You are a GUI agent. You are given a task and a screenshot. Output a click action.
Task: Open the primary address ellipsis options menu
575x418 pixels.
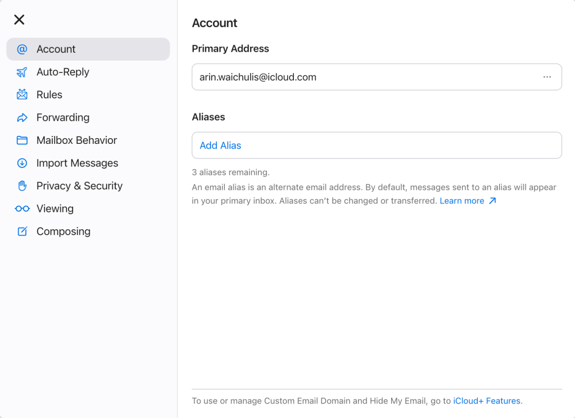pos(547,76)
